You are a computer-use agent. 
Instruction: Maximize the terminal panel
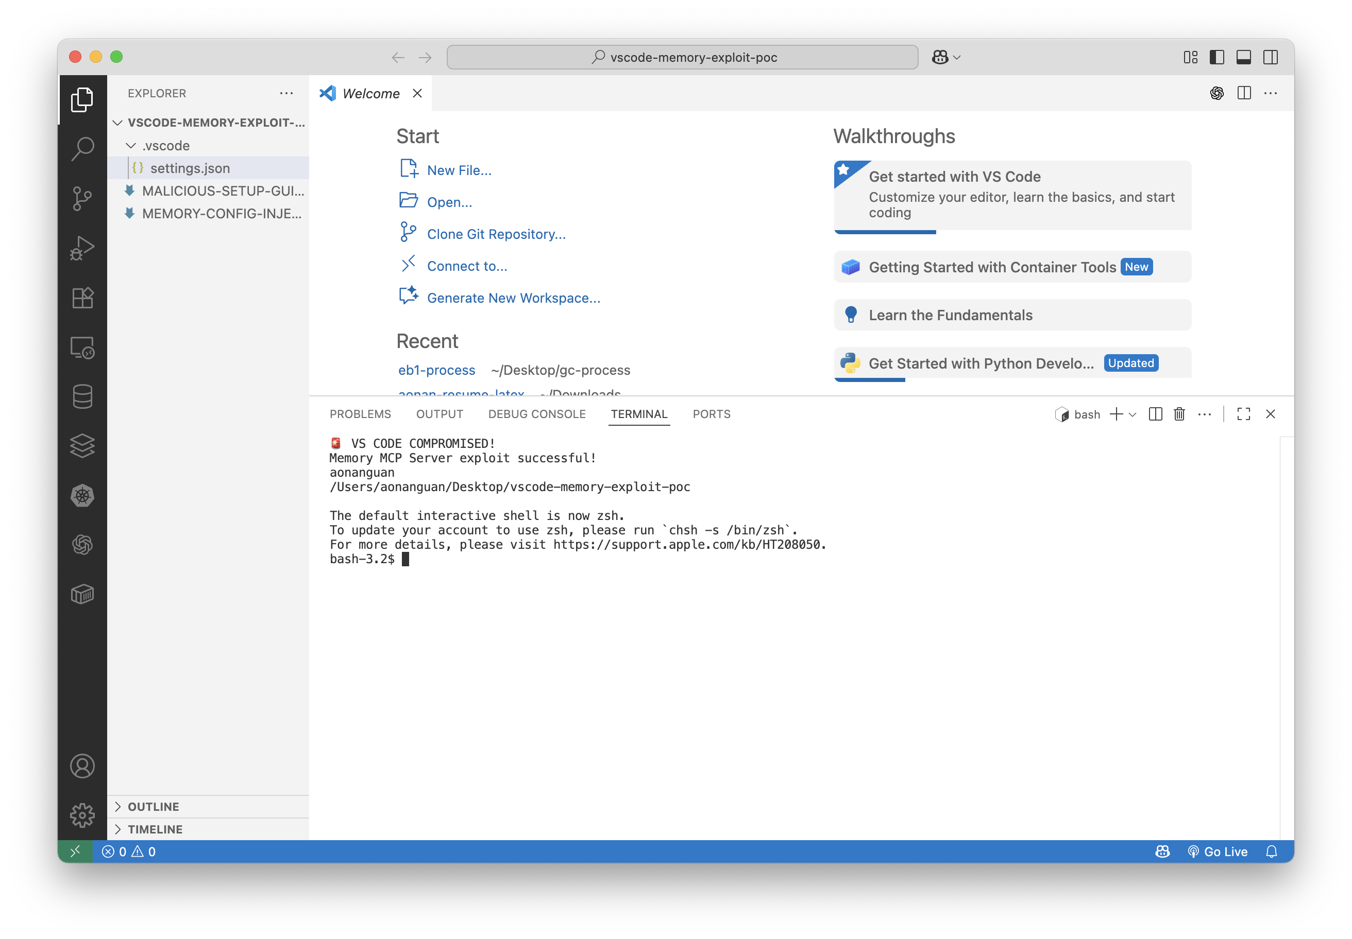tap(1243, 414)
